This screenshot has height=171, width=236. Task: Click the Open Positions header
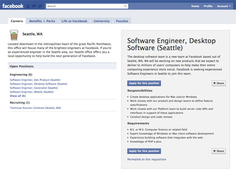pos(62,66)
